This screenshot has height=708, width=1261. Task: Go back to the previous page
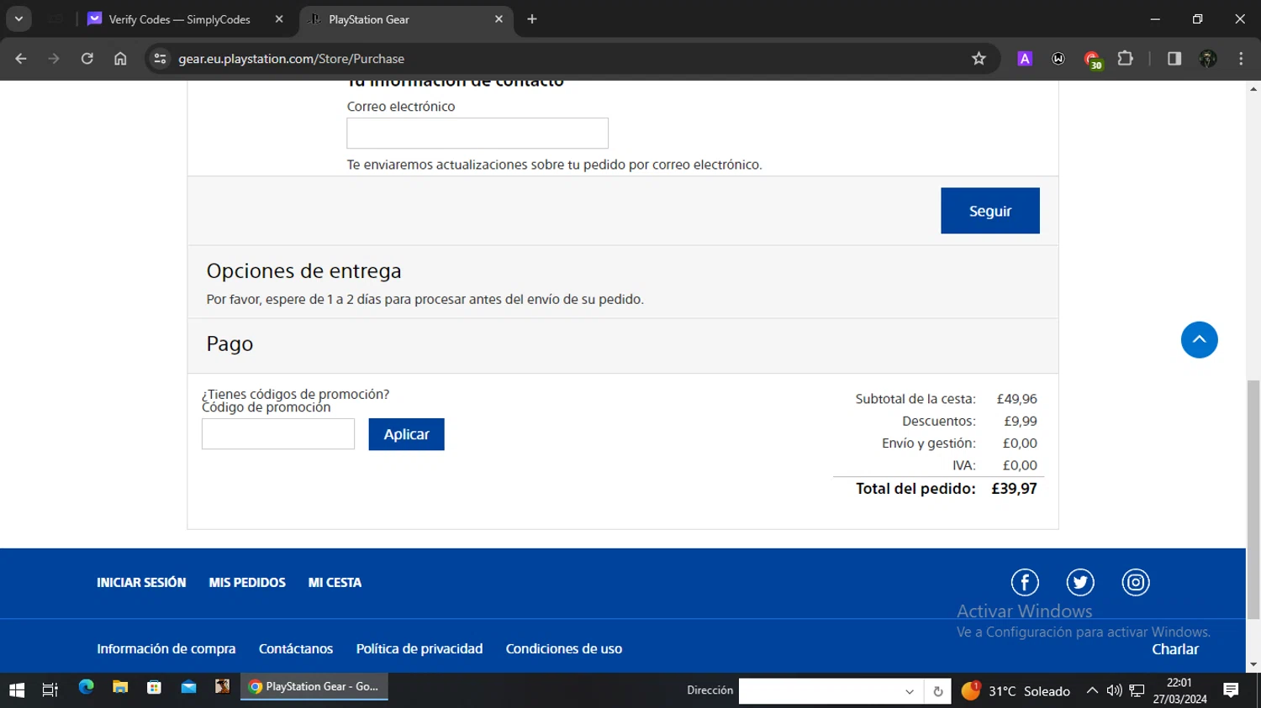pyautogui.click(x=21, y=59)
